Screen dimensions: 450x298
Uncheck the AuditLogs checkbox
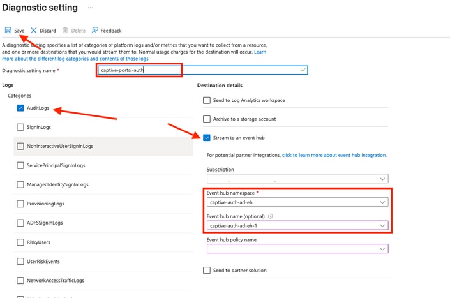pyautogui.click(x=20, y=108)
